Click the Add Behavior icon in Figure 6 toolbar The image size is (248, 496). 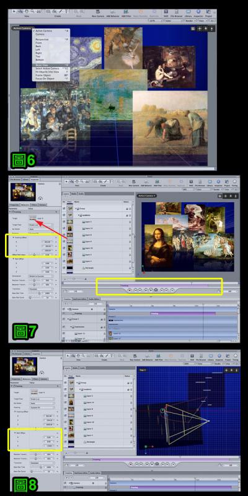click(x=110, y=12)
